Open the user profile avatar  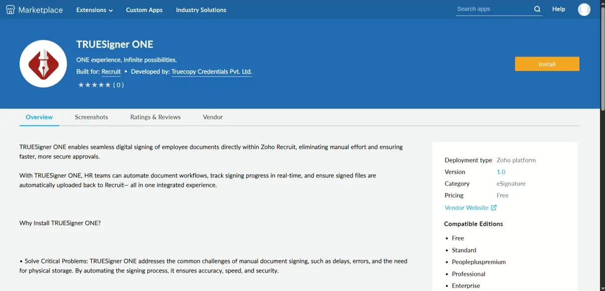584,9
